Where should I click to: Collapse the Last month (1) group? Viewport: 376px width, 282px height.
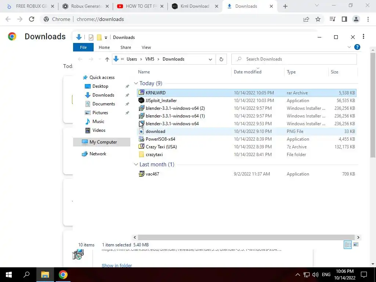click(x=136, y=164)
